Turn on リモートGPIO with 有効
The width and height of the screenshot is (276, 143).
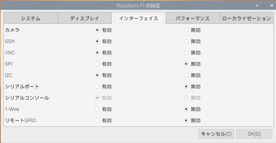tap(97, 120)
